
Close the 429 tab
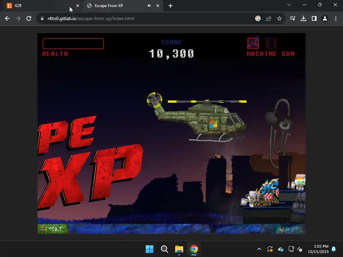tap(78, 6)
